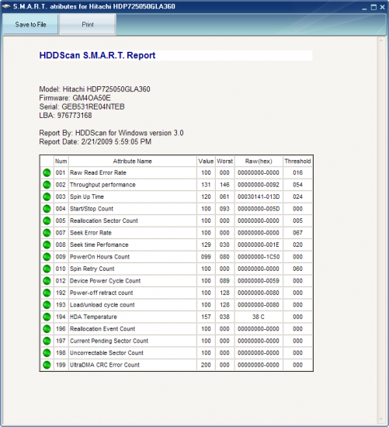Viewport: 389px width, 427px height.
Task: Click the raw value 00000000-0092
Action: coord(259,185)
